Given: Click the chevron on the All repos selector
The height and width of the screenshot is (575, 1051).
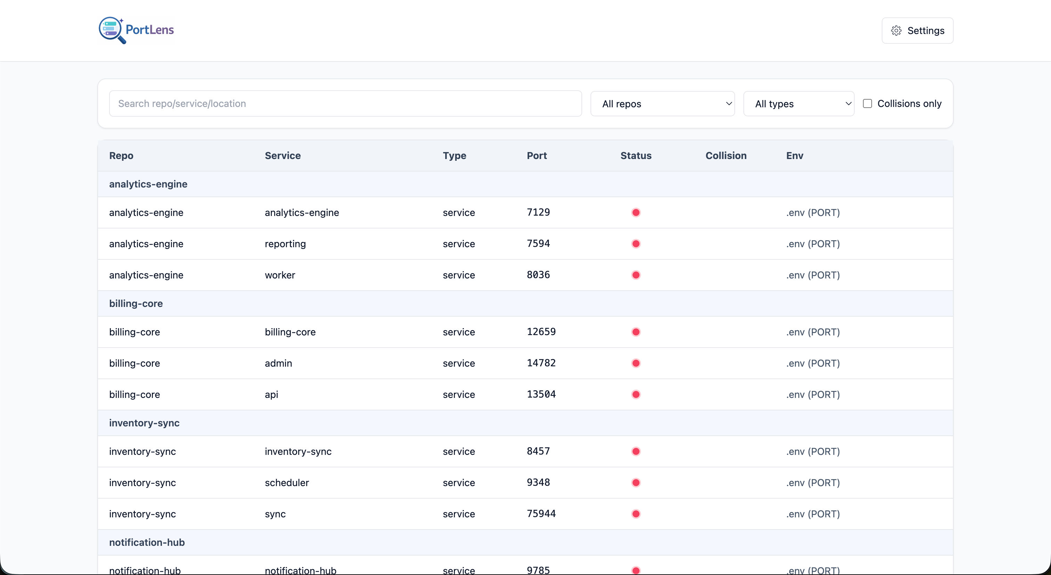Looking at the screenshot, I should [x=729, y=103].
